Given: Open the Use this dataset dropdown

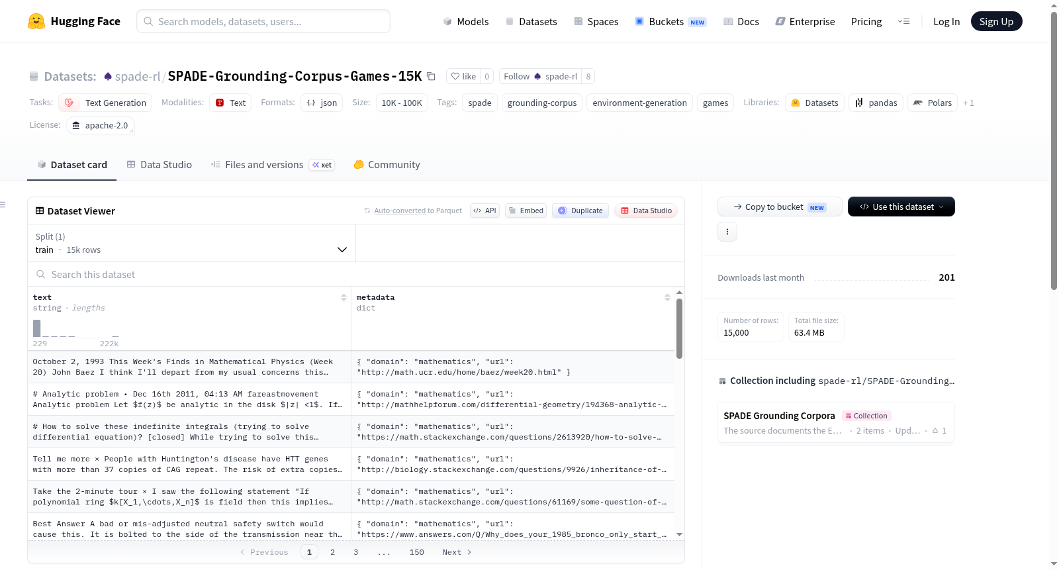Looking at the screenshot, I should click(x=901, y=207).
